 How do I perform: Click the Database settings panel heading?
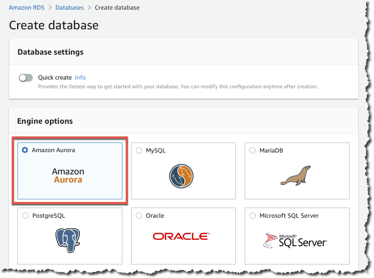point(50,52)
